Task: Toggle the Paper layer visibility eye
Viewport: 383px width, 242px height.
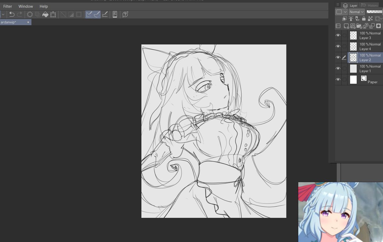Action: 338,80
